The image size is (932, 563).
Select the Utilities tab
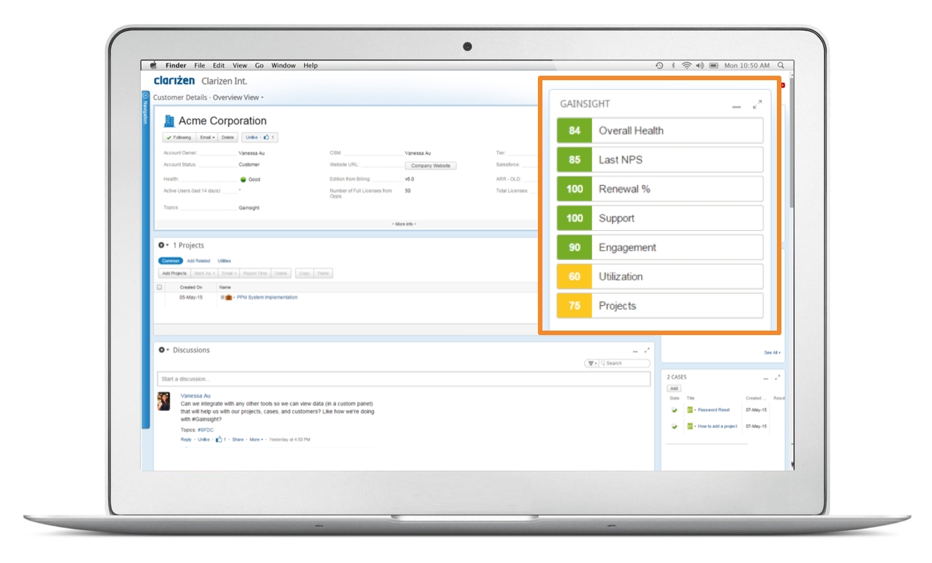pyautogui.click(x=225, y=261)
